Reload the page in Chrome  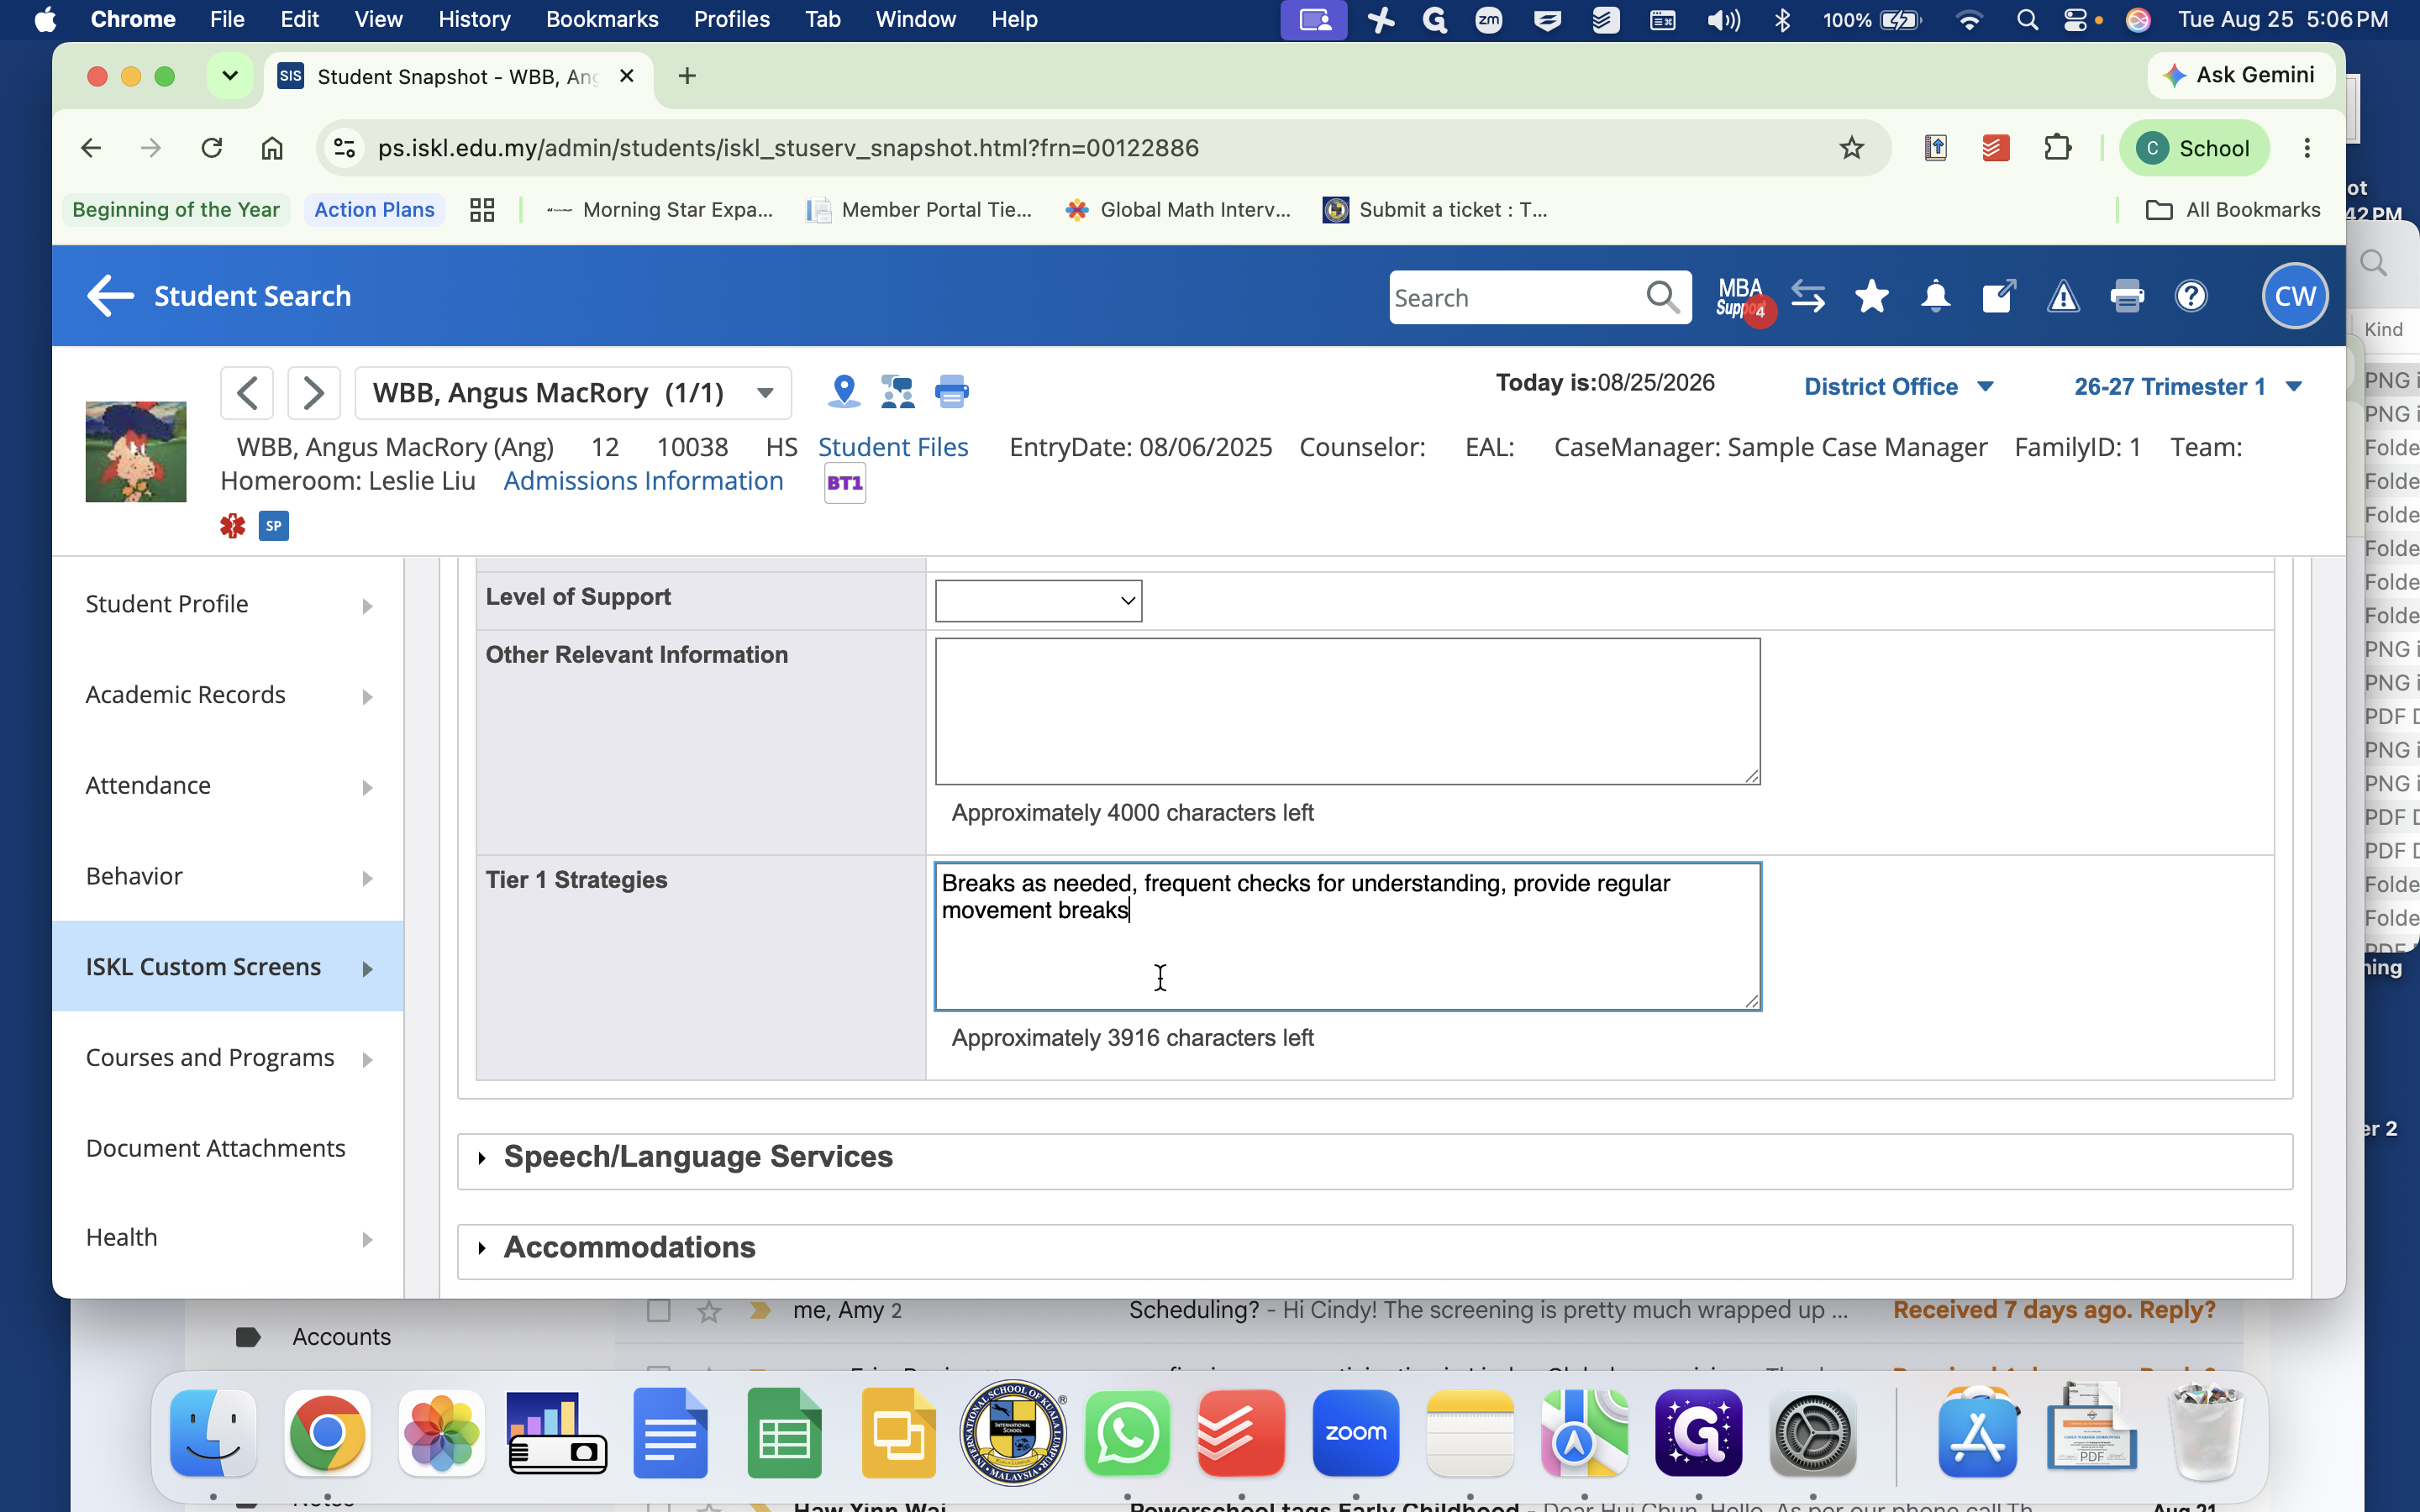(x=211, y=148)
